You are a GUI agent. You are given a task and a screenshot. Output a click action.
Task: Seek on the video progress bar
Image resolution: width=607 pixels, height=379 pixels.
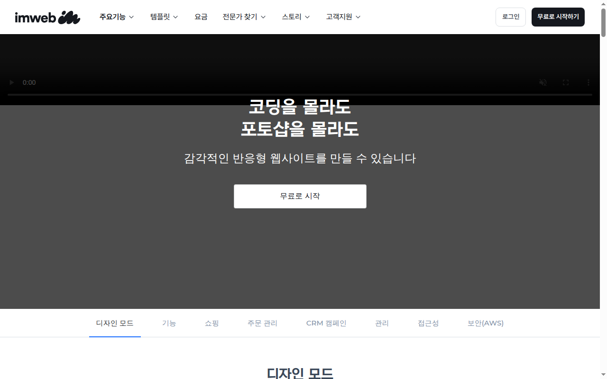(300, 95)
